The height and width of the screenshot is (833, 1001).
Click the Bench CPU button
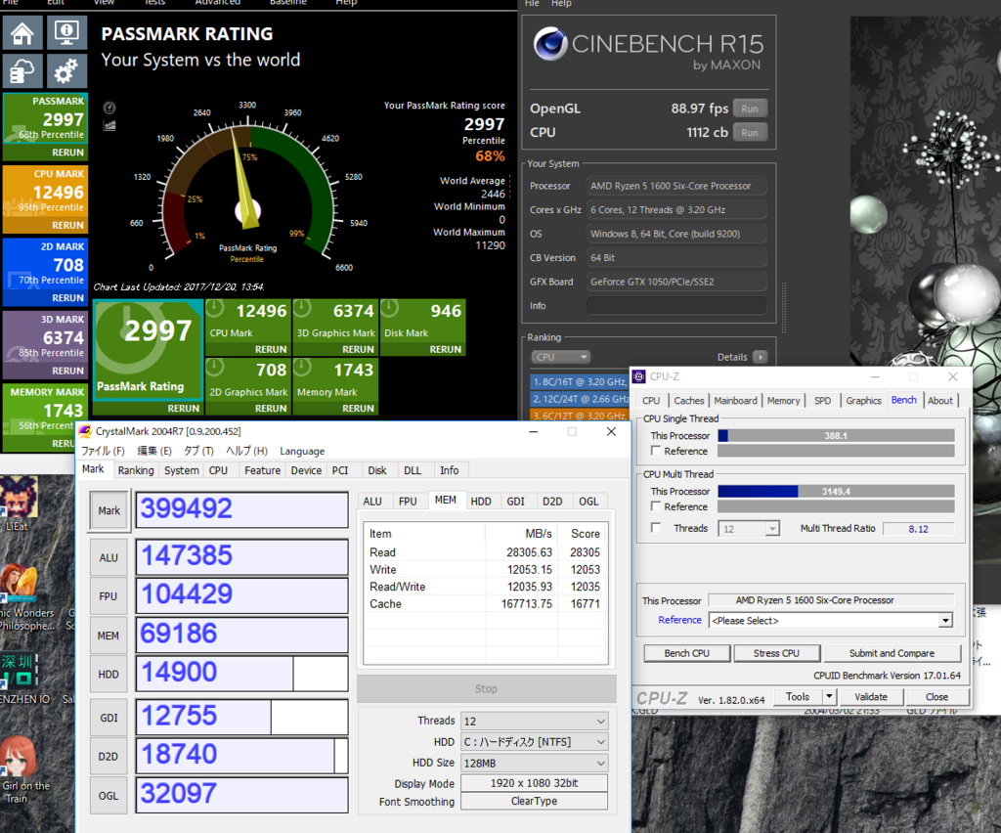coord(687,653)
